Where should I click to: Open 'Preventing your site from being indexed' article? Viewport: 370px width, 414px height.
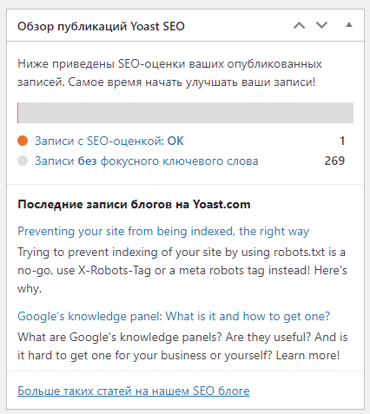(x=163, y=232)
